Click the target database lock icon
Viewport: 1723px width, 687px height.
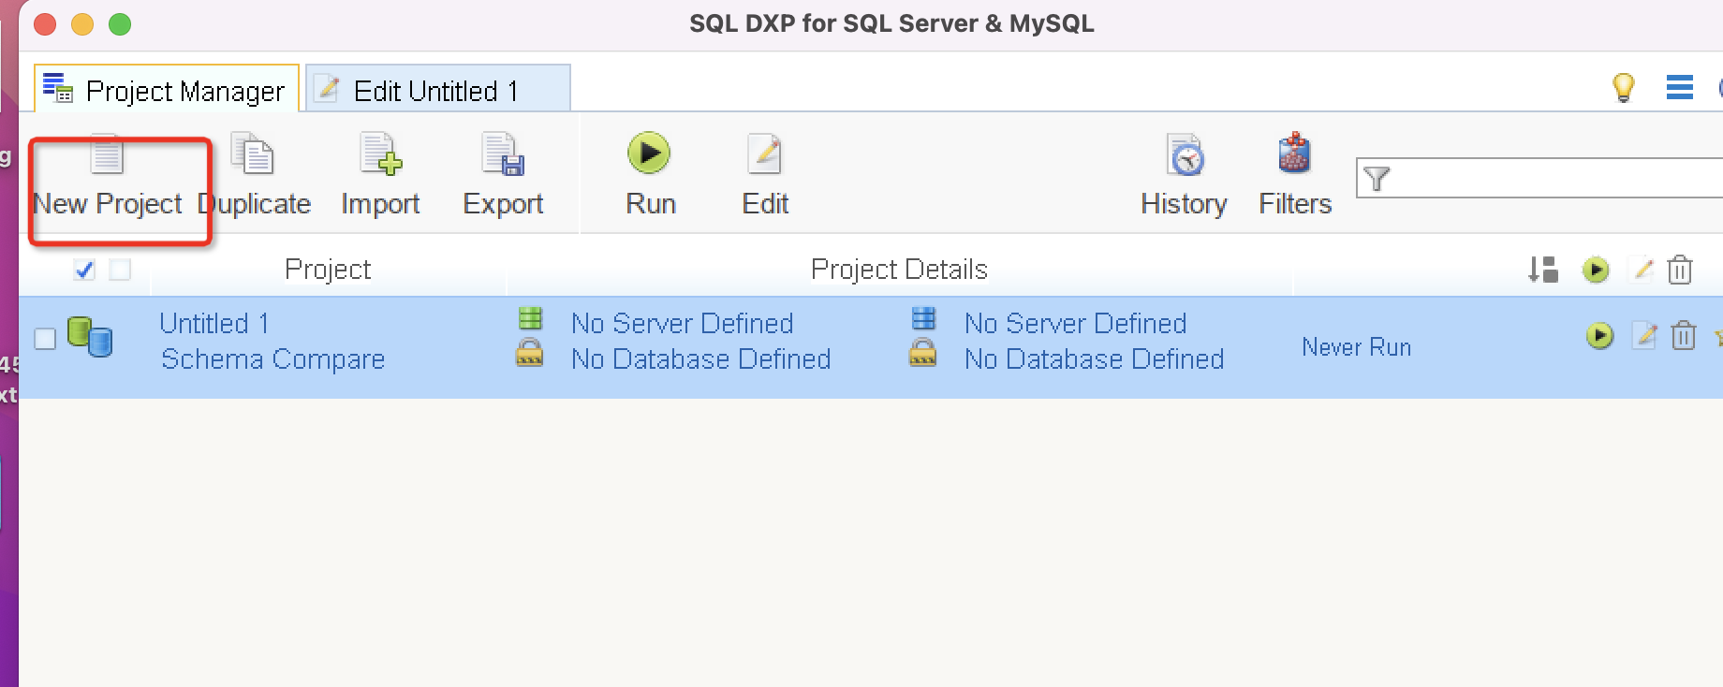[922, 353]
